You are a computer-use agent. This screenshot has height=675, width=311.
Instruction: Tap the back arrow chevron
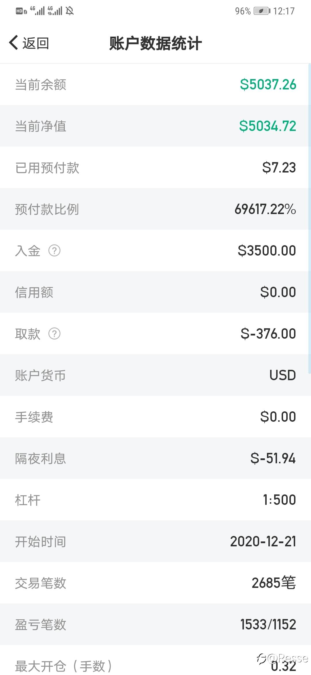[14, 43]
